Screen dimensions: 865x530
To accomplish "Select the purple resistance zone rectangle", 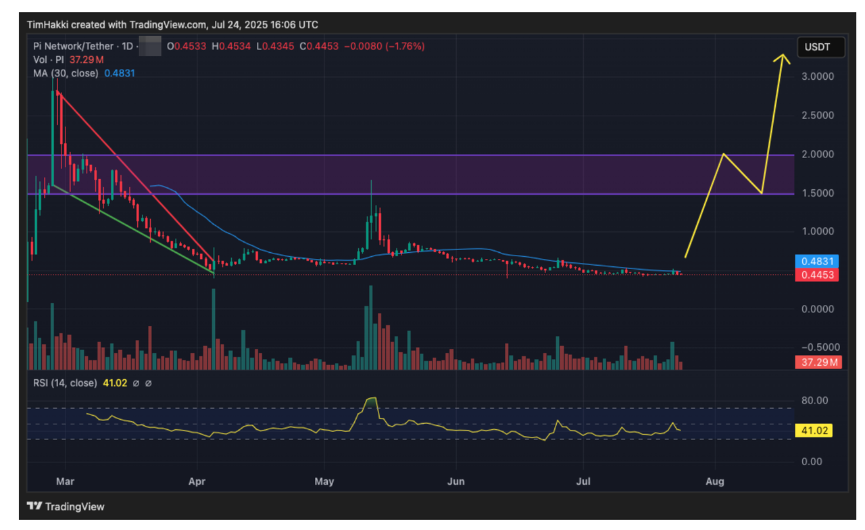I will 405,174.
